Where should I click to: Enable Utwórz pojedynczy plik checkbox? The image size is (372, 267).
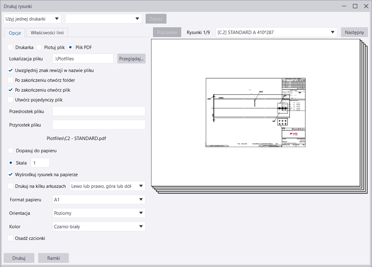coord(11,99)
